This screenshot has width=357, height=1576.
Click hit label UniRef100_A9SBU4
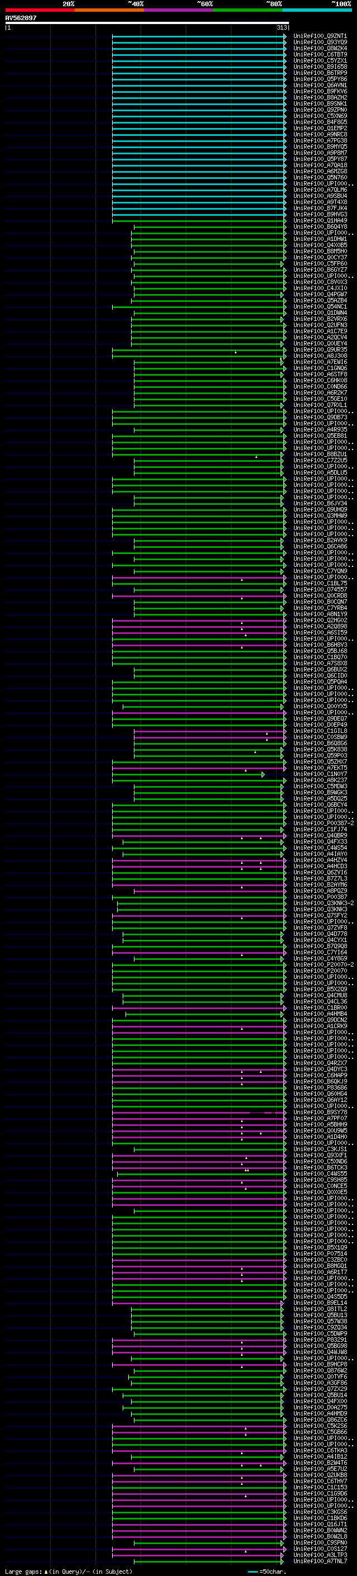pos(320,196)
